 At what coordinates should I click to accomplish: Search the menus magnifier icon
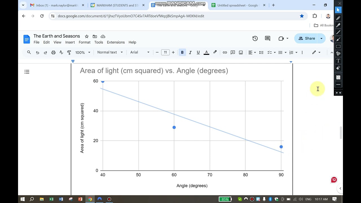tap(29, 52)
